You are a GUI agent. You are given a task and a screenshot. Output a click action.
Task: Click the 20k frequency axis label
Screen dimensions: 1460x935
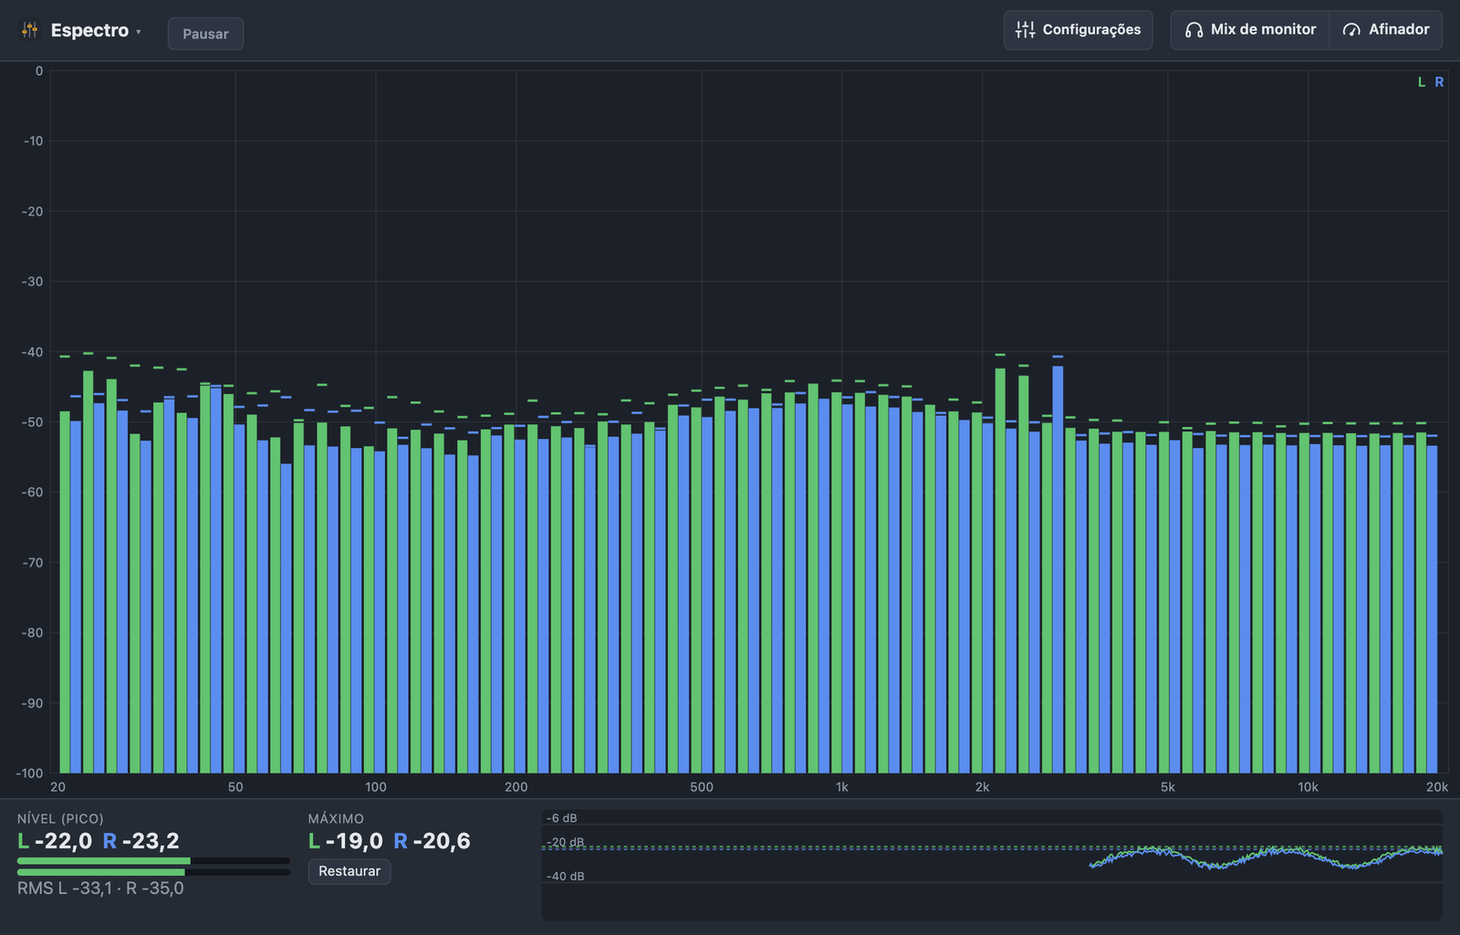1437,787
